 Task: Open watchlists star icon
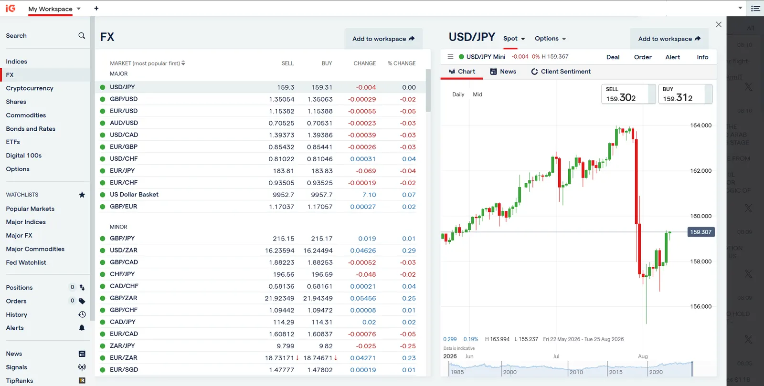[82, 195]
